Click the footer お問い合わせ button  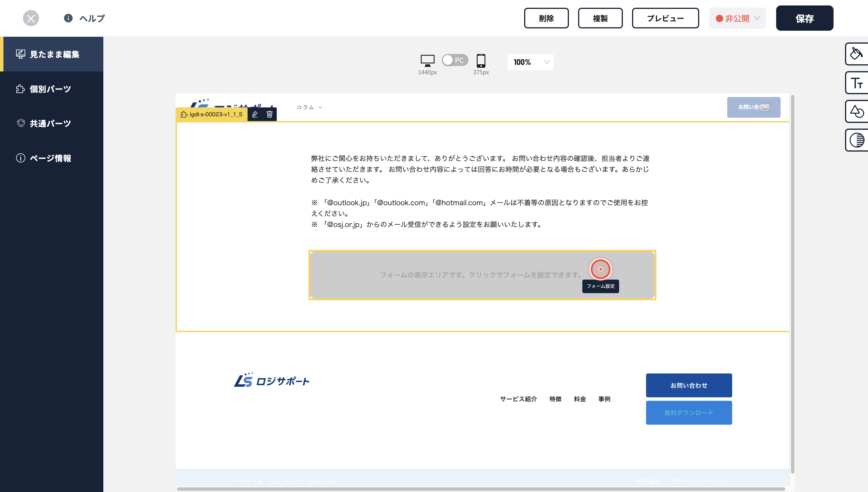click(689, 386)
